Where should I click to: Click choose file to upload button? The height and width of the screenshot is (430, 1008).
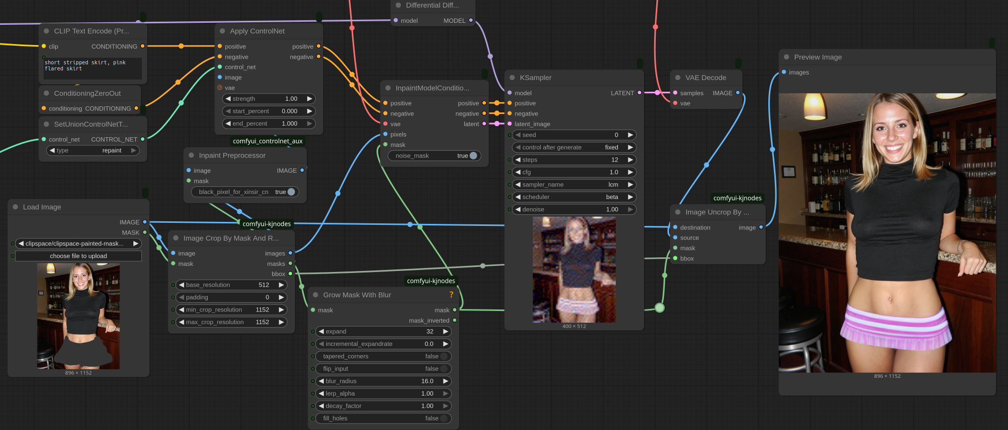point(79,256)
